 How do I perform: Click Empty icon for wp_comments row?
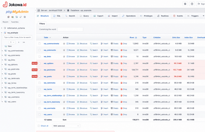click(112, 50)
